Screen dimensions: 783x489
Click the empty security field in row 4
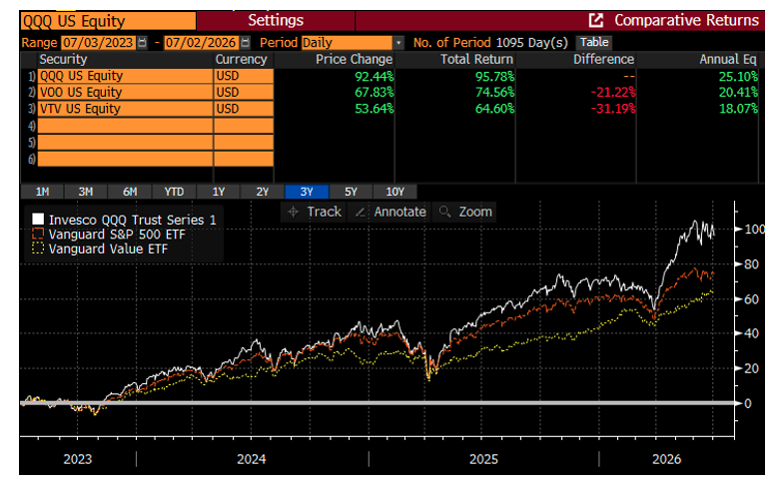coord(125,126)
